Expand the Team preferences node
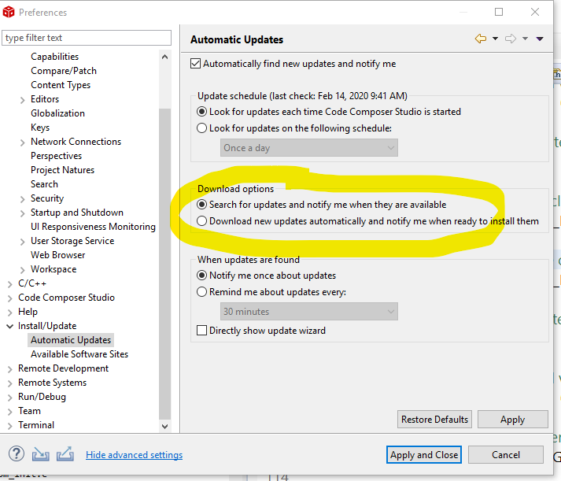The width and height of the screenshot is (561, 481). tap(9, 412)
